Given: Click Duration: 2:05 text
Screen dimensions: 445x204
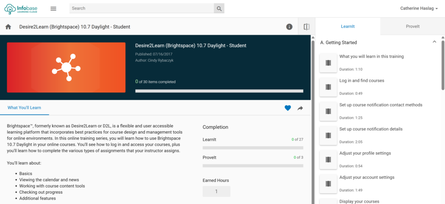Looking at the screenshot, I should (351, 142).
